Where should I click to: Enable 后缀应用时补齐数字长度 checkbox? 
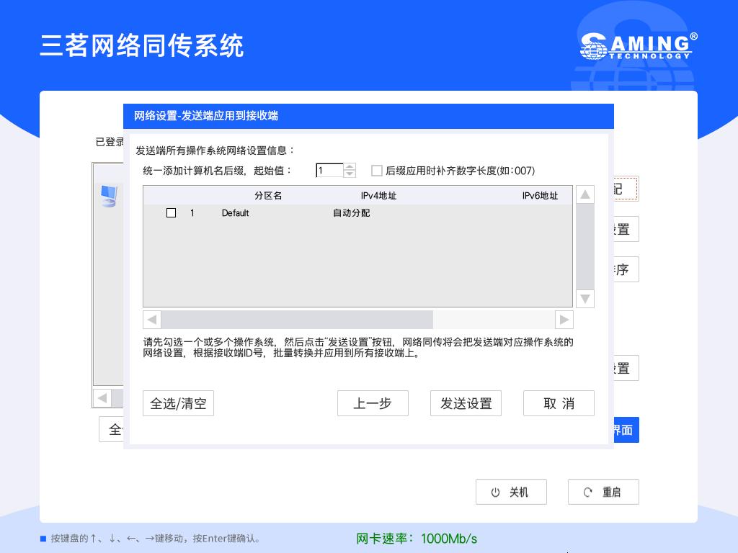pos(376,171)
